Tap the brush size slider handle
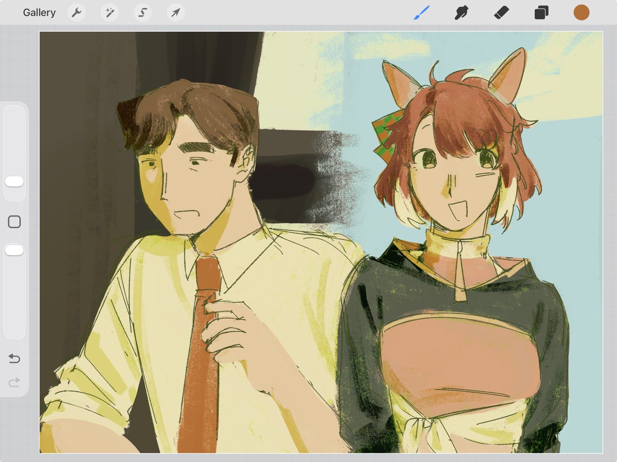This screenshot has width=617, height=462. tap(14, 182)
